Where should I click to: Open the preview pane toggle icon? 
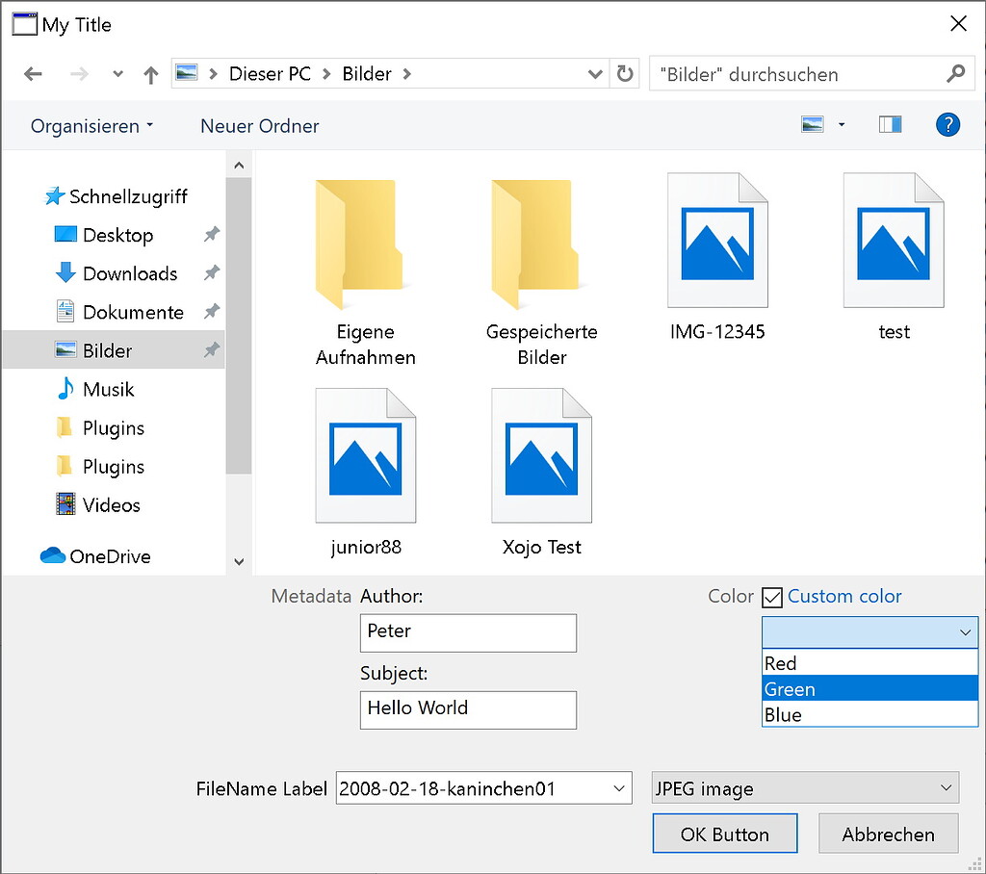(890, 124)
